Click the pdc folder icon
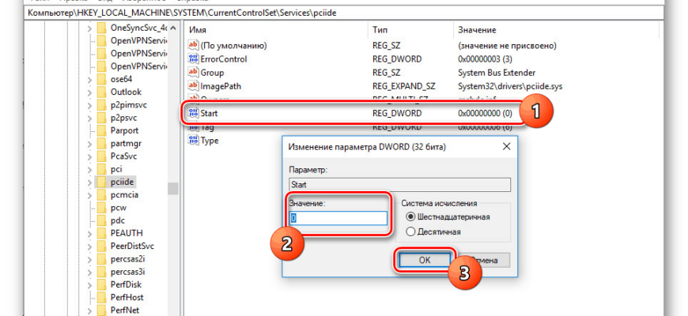Screen dimensions: 688x316 coord(102,220)
